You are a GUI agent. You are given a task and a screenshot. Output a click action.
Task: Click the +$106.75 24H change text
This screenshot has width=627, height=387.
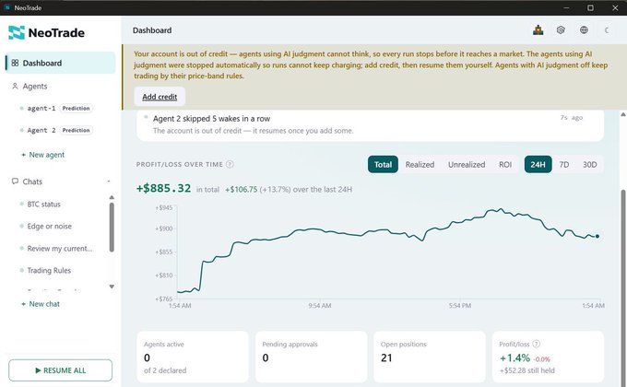click(242, 190)
